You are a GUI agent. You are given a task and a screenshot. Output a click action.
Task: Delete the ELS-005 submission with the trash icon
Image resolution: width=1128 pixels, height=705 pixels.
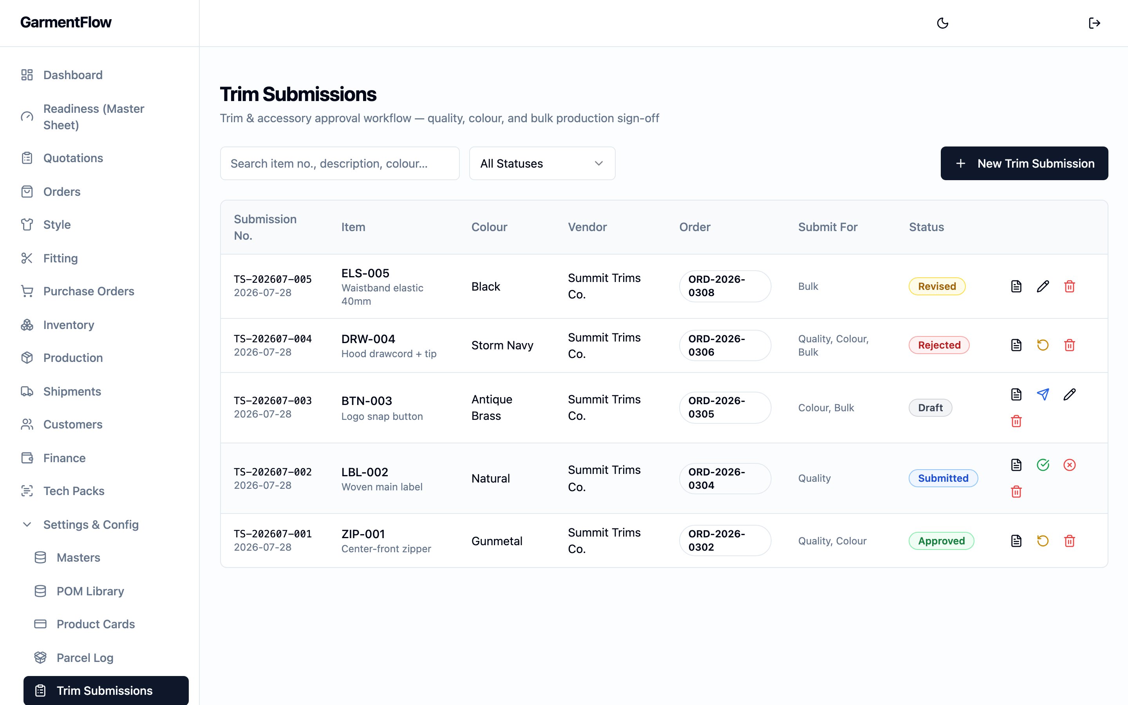point(1069,286)
